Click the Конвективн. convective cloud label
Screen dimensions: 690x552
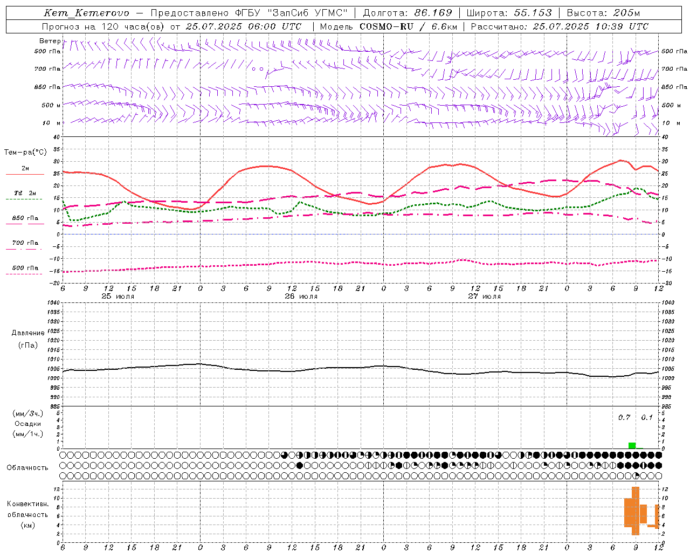[28, 504]
